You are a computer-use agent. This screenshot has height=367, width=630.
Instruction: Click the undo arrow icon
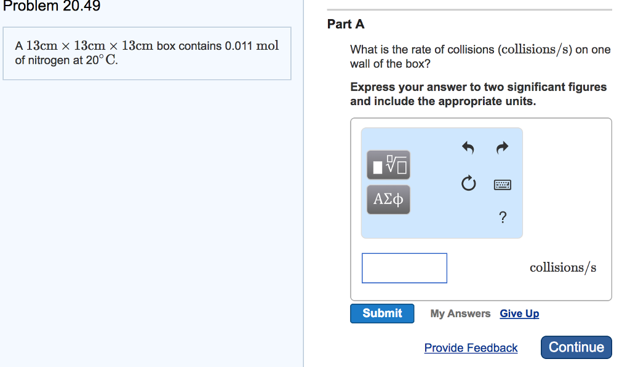(468, 148)
